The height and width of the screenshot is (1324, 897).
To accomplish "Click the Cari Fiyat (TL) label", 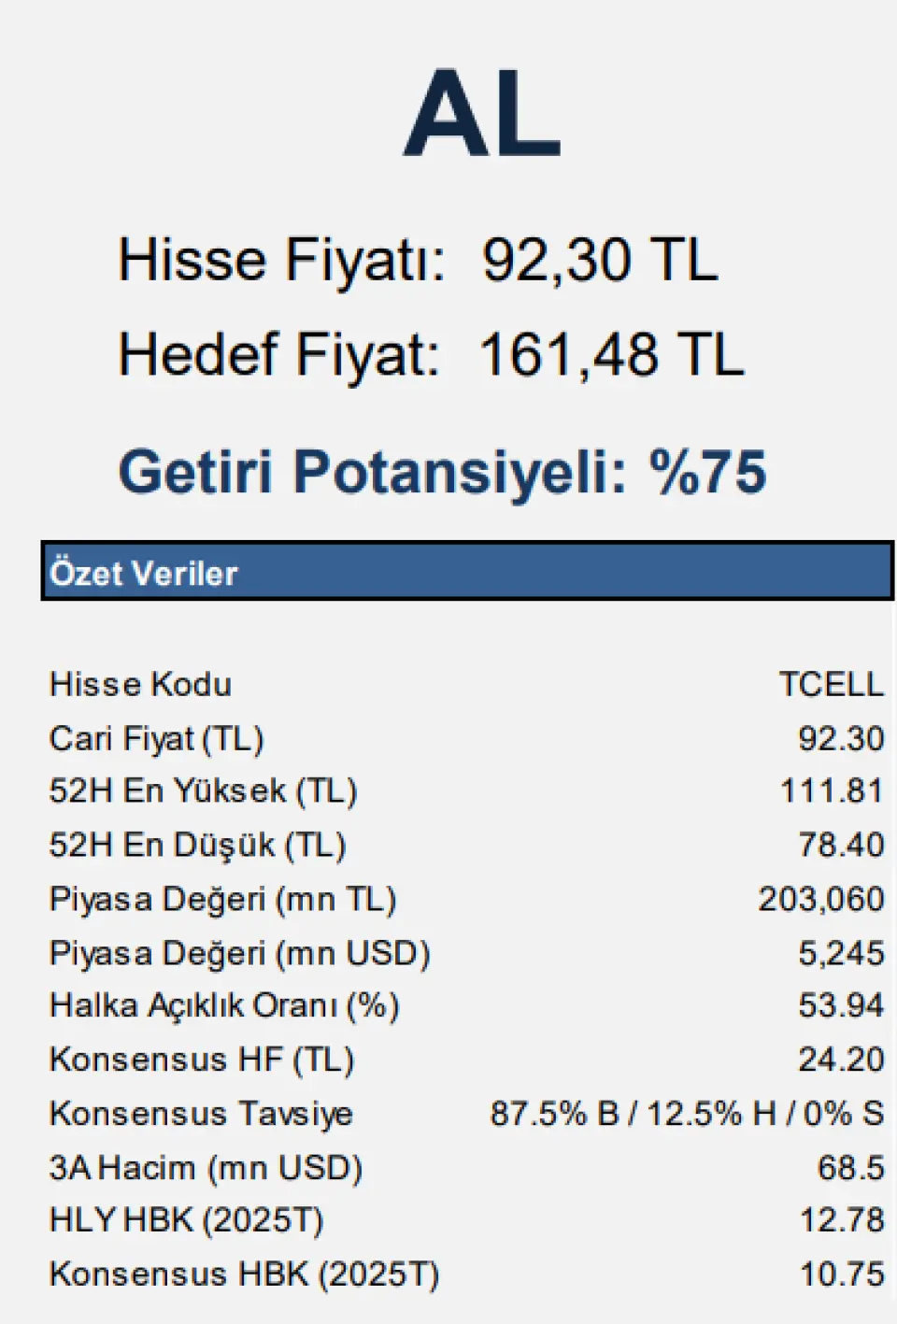I will 157,738.
